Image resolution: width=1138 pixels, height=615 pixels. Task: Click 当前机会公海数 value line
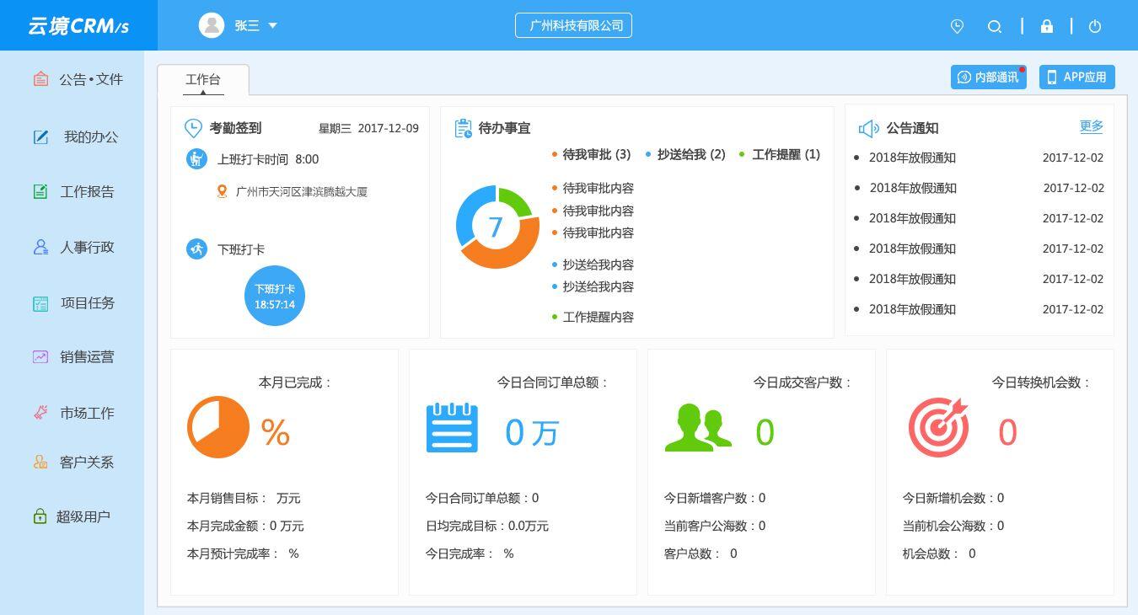pos(953,526)
